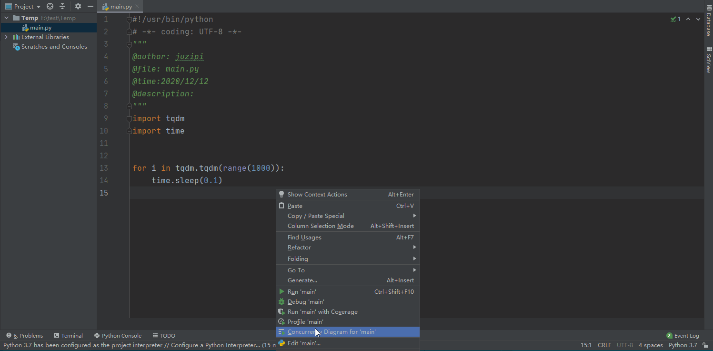
Task: Open the Refactor submenu
Action: pos(348,248)
